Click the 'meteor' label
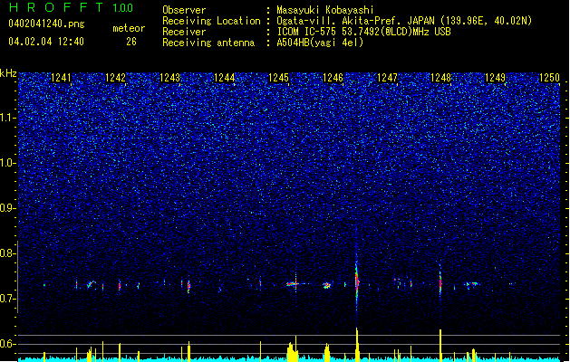 pos(129,28)
